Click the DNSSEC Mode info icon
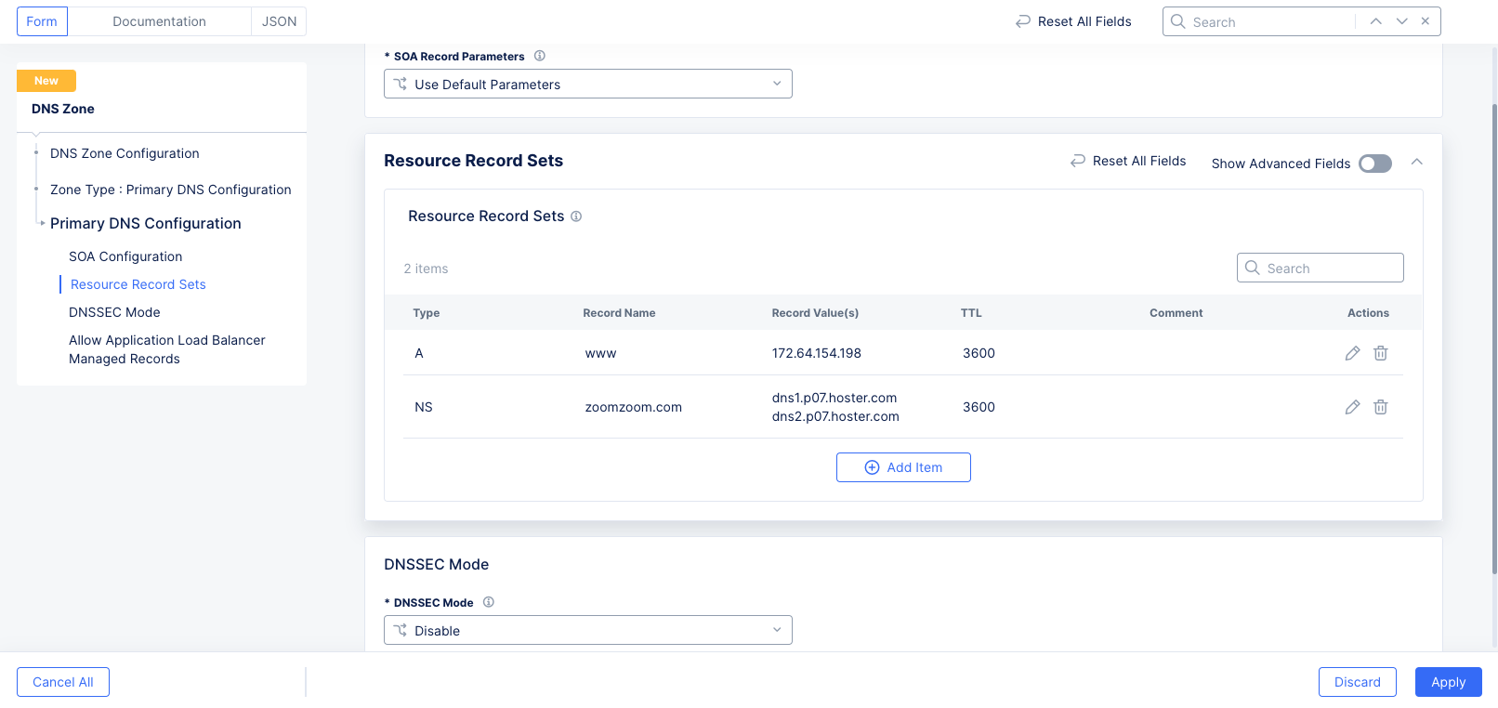This screenshot has width=1498, height=708. 489,602
